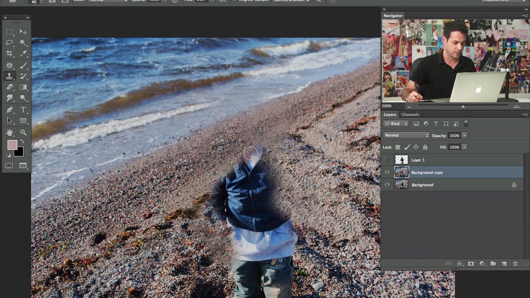
Task: Switch to the Channels tab
Action: tap(410, 115)
